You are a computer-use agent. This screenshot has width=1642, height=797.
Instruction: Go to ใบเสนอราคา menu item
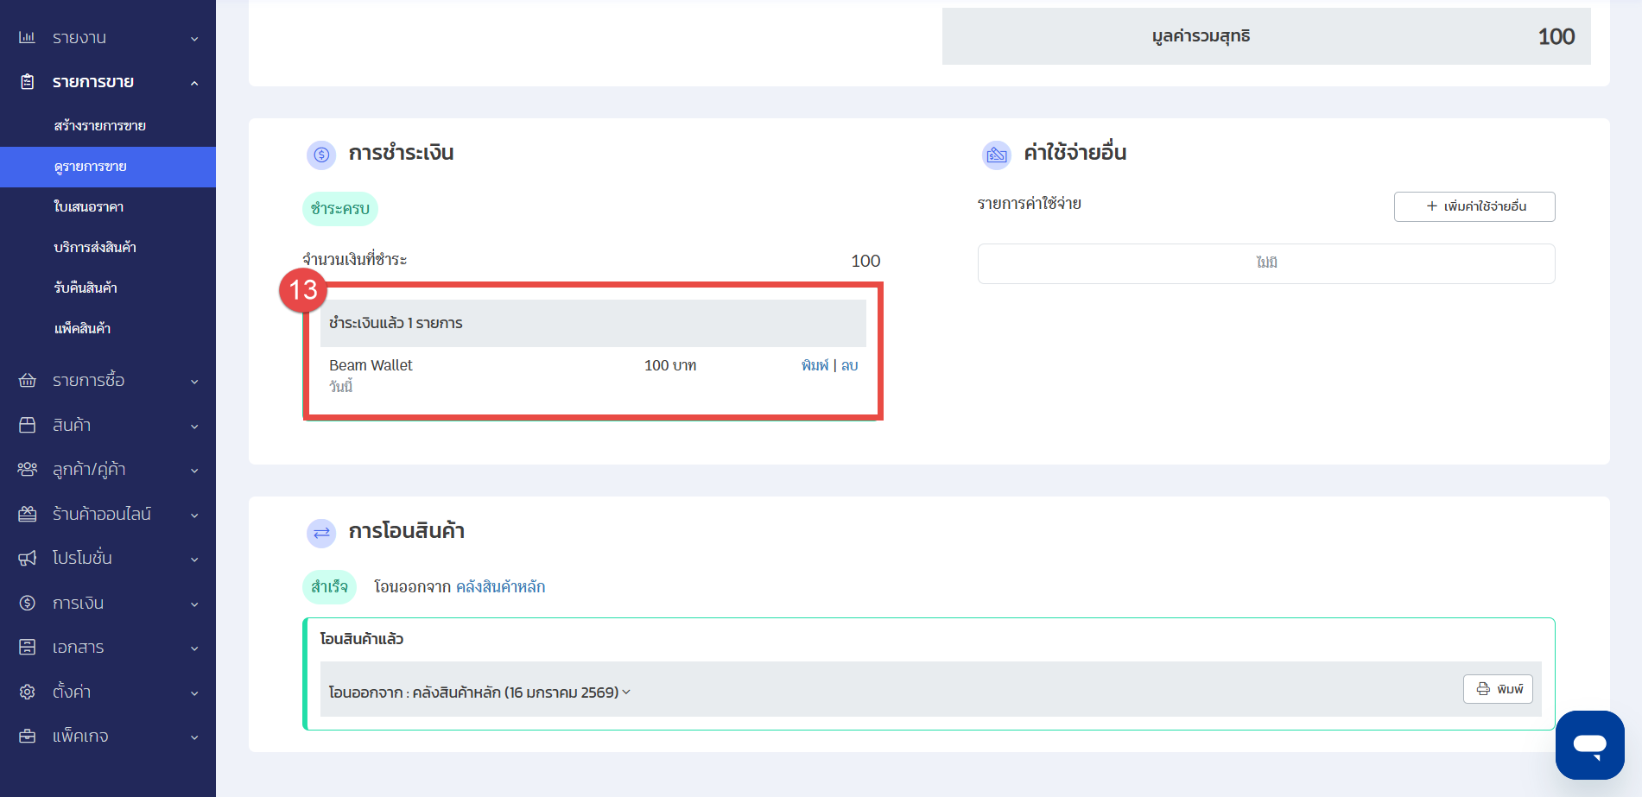pos(88,207)
